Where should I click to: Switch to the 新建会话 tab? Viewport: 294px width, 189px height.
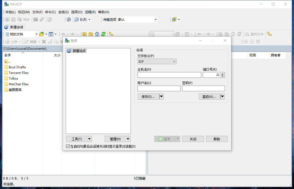point(14,27)
